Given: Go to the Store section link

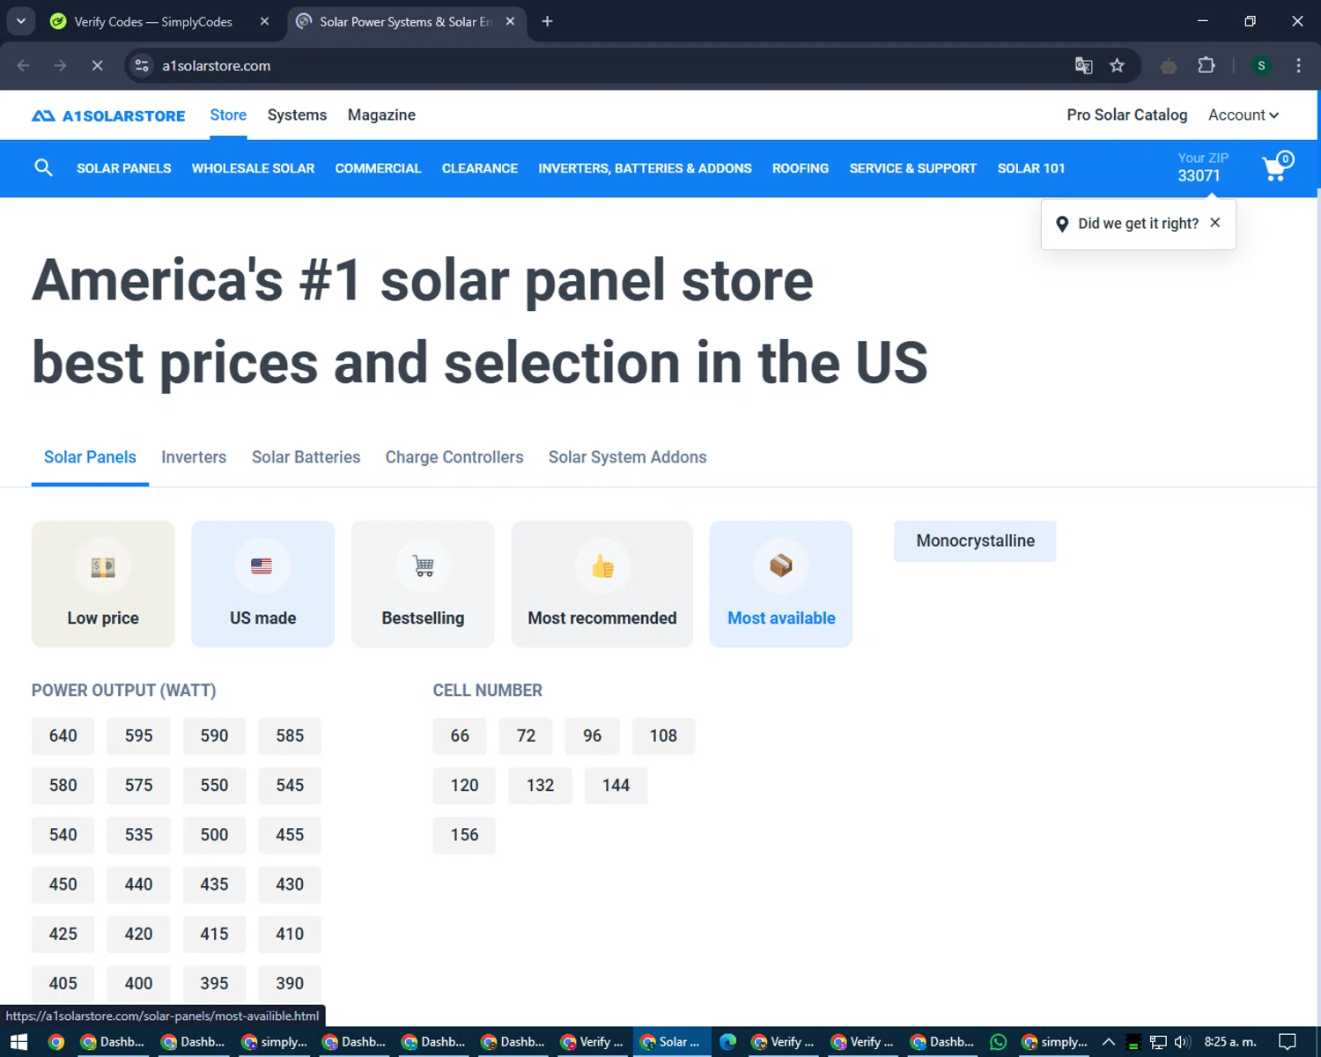Looking at the screenshot, I should 228,115.
